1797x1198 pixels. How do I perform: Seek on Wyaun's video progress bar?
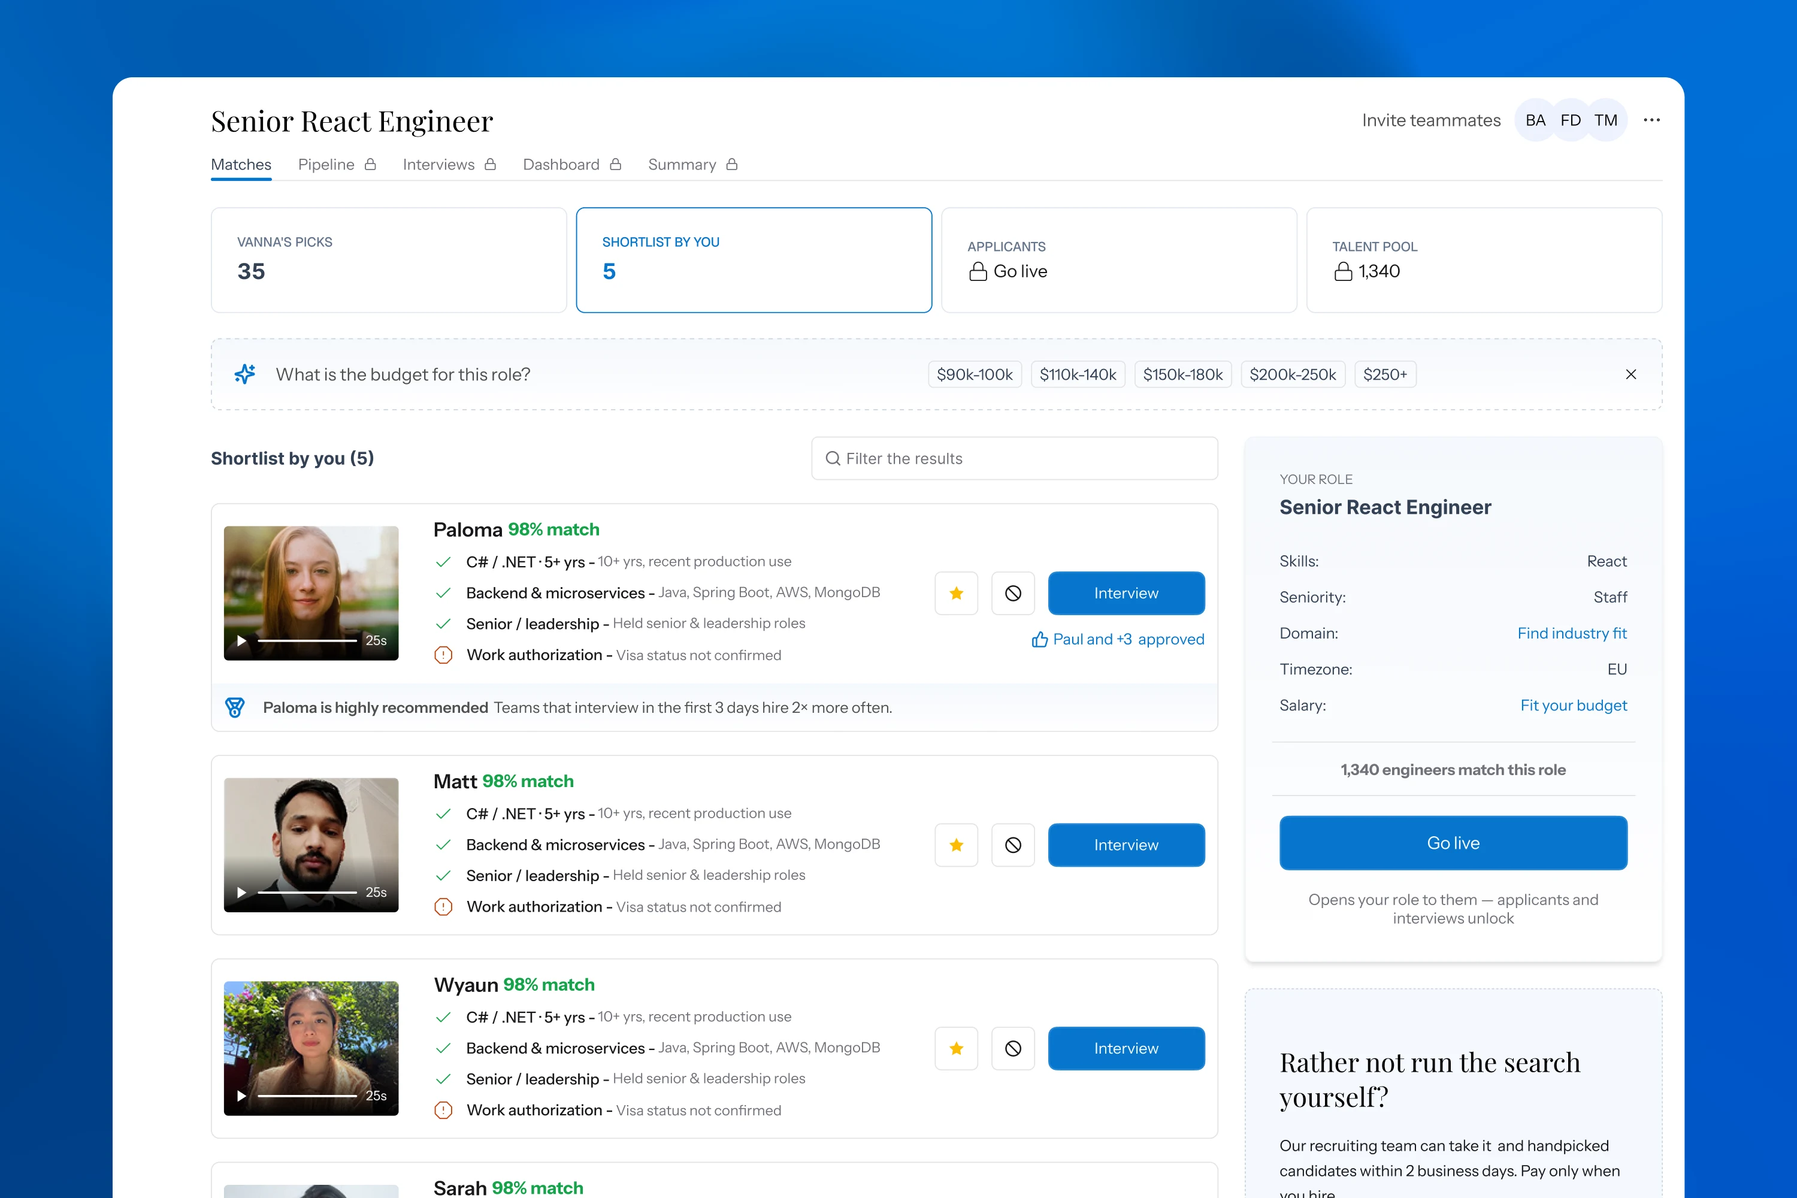pos(307,1096)
